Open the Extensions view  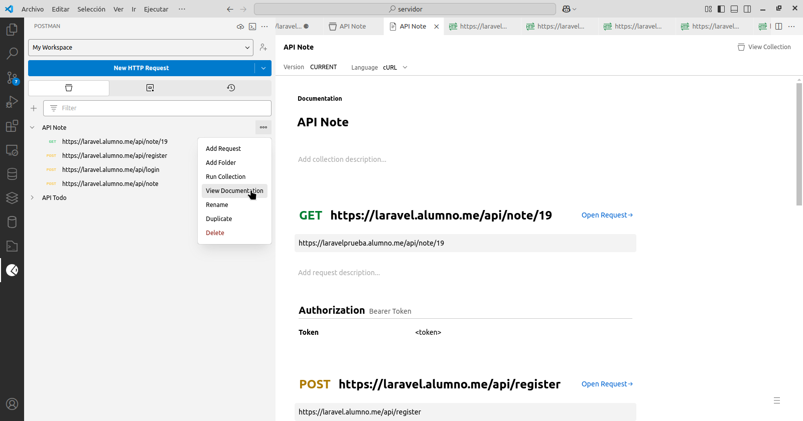12,126
